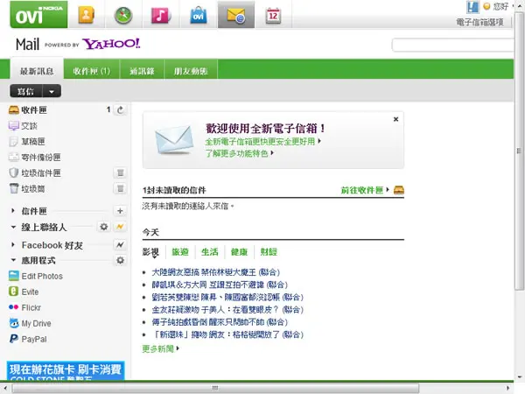This screenshot has height=394, width=525.
Task: Toggle online contacts status lightning icon
Action: tap(120, 227)
